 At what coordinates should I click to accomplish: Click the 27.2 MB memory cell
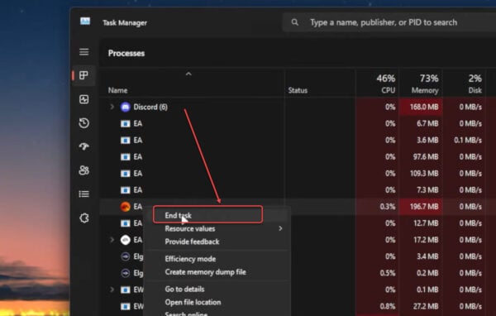point(421,306)
